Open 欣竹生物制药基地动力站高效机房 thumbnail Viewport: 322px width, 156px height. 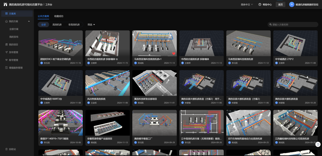249,123
